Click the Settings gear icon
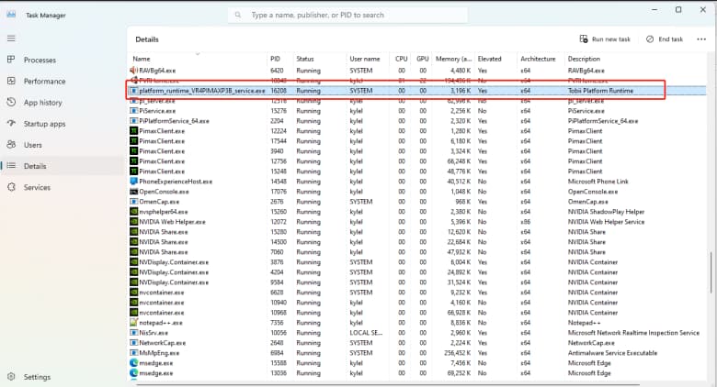Image resolution: width=717 pixels, height=387 pixels. (x=11, y=377)
